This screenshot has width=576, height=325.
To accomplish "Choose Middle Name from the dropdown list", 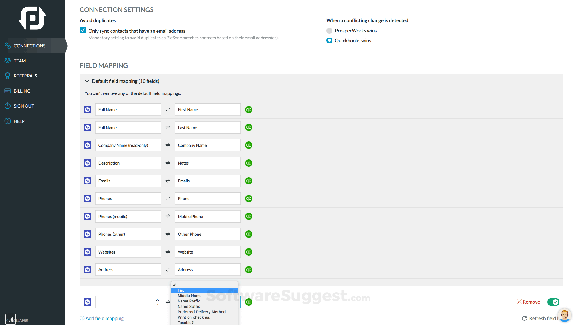I will click(x=204, y=296).
